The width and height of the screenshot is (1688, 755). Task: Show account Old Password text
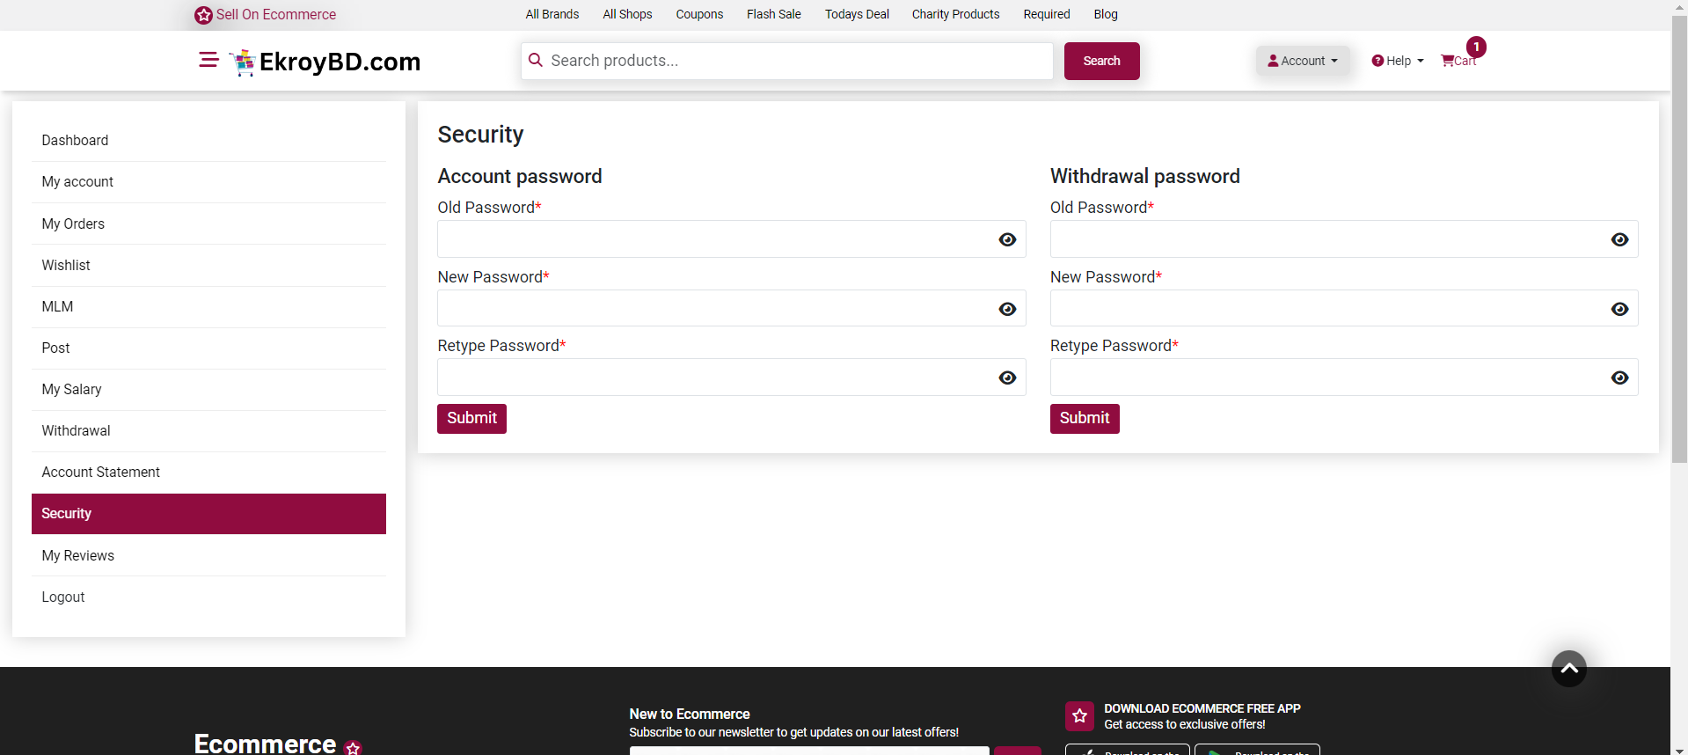pos(1007,239)
